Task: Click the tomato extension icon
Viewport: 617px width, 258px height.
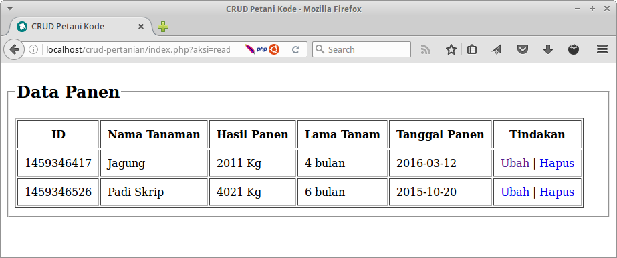Action: point(574,49)
